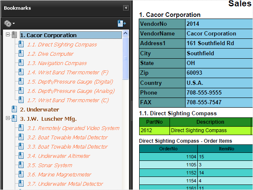Click the bookmark icon beside 2. Underwater

[14, 109]
